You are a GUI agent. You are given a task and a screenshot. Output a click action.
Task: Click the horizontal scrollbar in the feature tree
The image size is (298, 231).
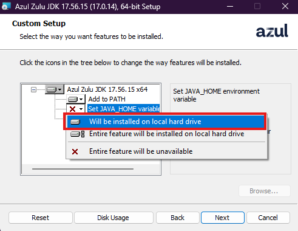[83, 168]
